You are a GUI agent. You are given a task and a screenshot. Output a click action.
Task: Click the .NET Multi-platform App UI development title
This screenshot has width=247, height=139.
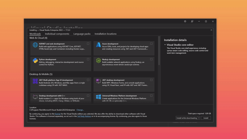tap(56, 80)
